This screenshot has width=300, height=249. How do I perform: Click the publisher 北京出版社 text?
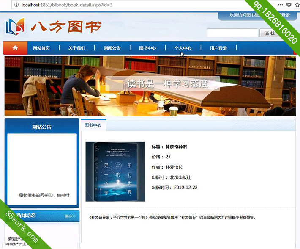pos(180,177)
